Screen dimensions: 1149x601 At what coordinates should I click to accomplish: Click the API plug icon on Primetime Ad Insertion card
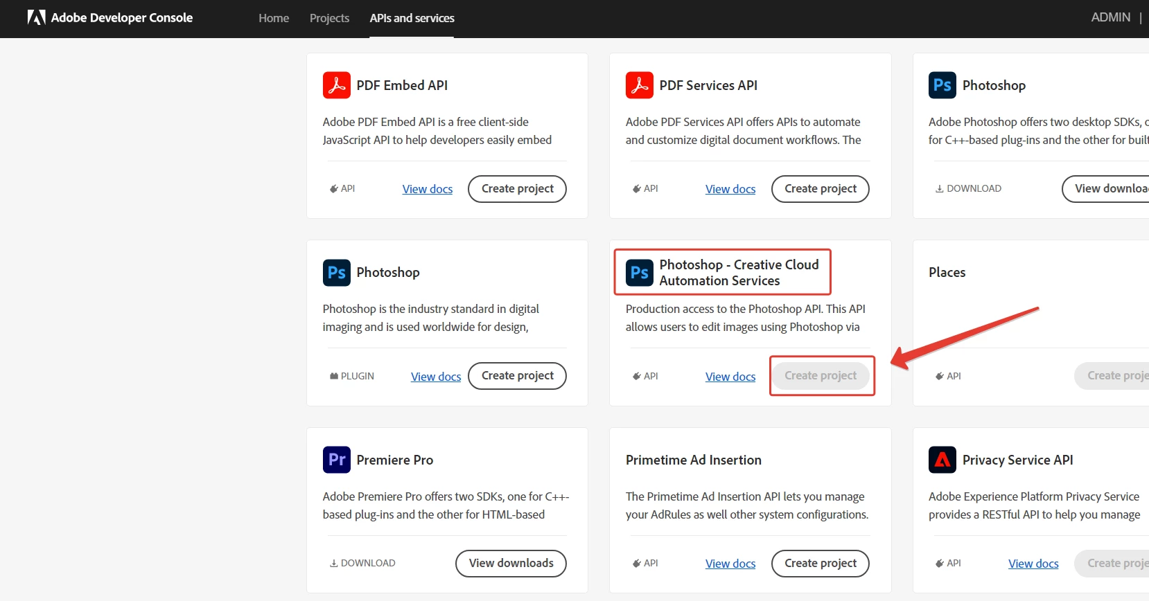pyautogui.click(x=637, y=563)
